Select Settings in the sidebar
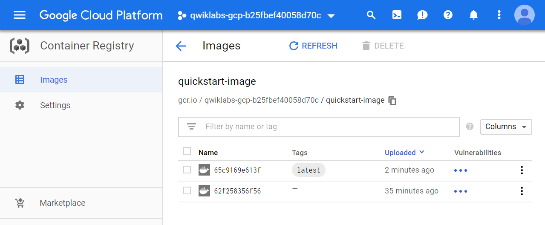Viewport: 545px width, 225px height. click(x=55, y=105)
